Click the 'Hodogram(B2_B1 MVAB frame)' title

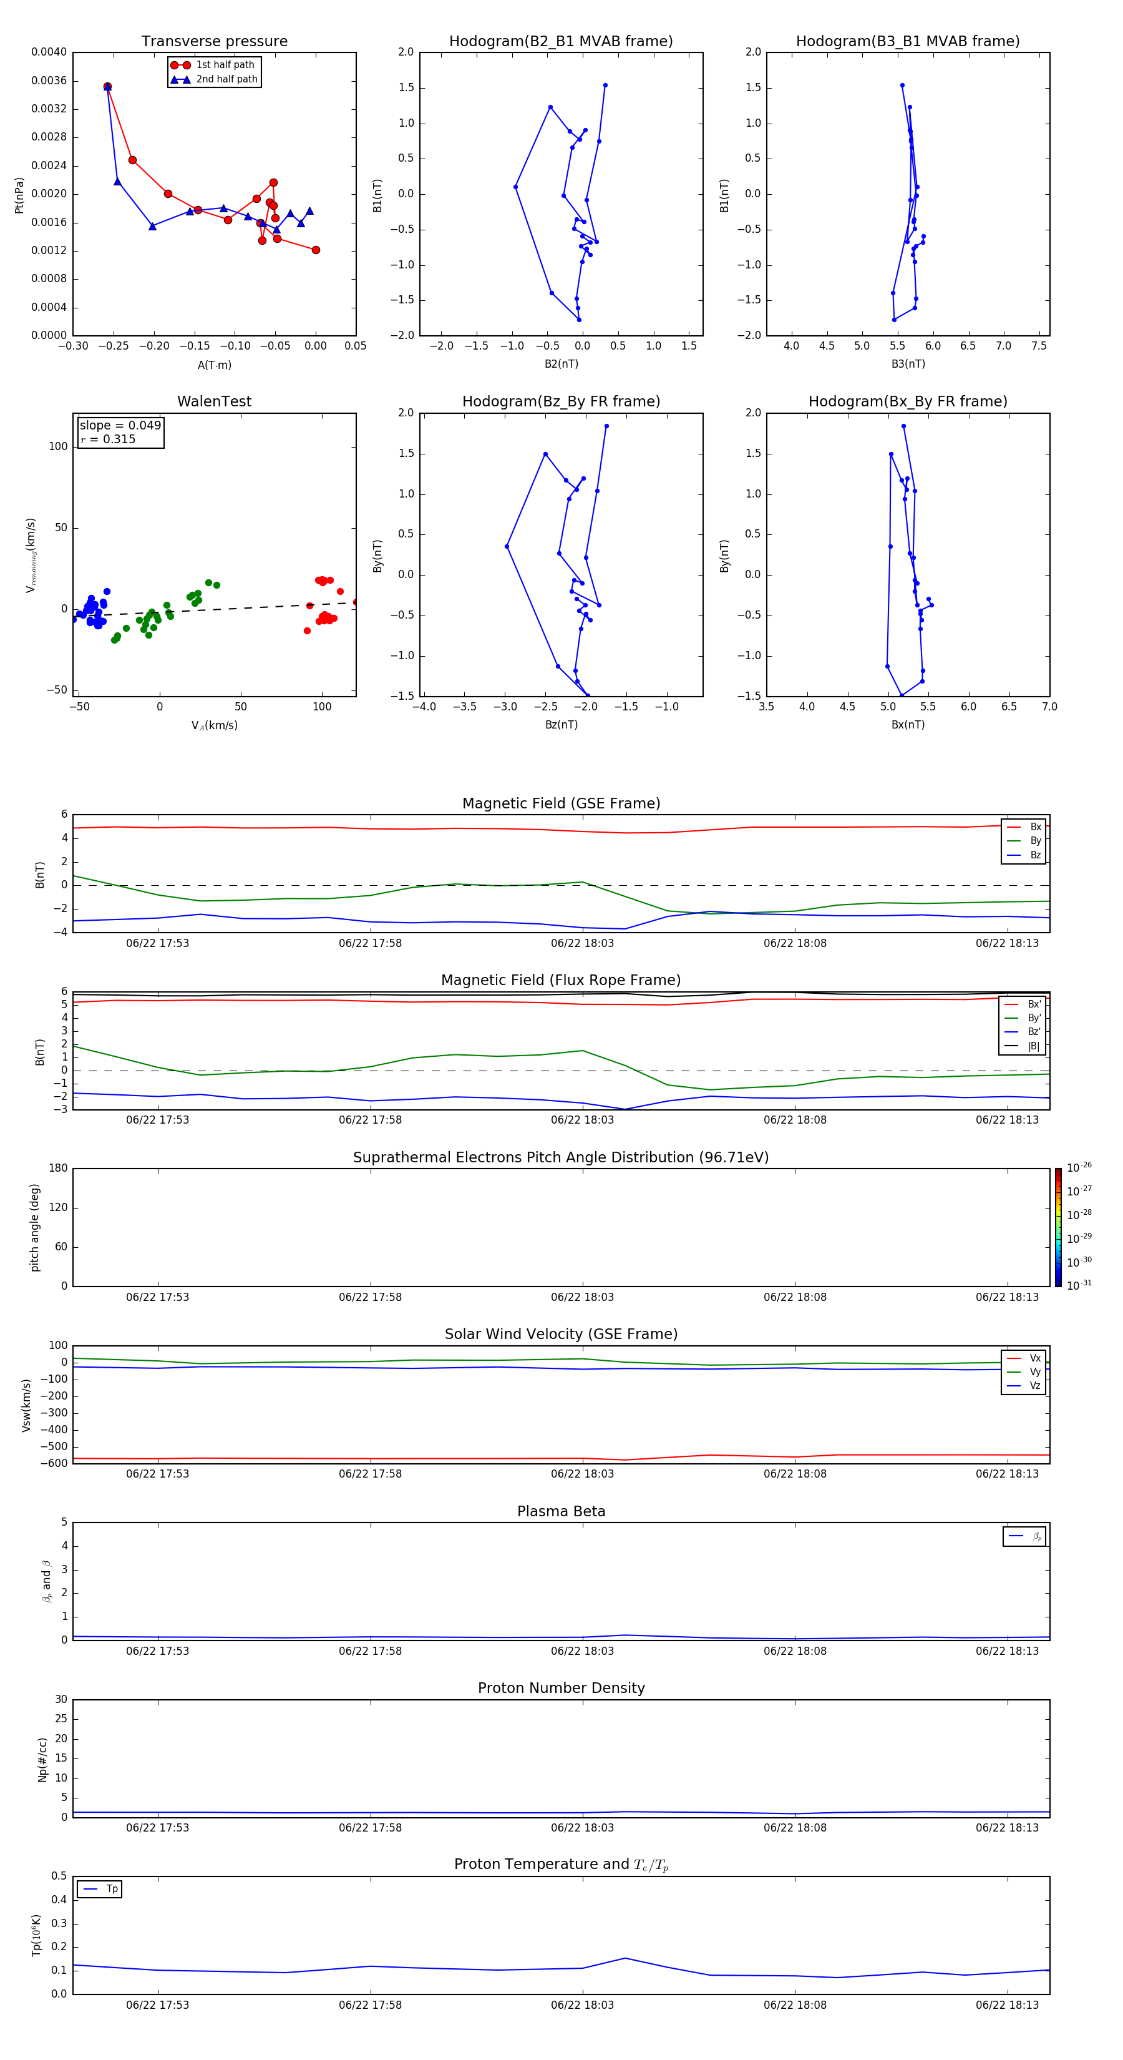[561, 42]
